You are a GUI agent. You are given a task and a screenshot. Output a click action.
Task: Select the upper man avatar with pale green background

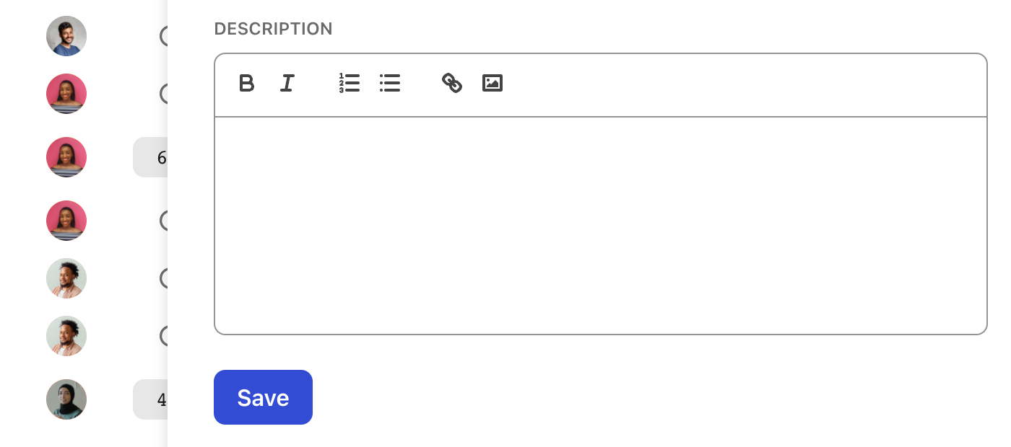tap(66, 278)
